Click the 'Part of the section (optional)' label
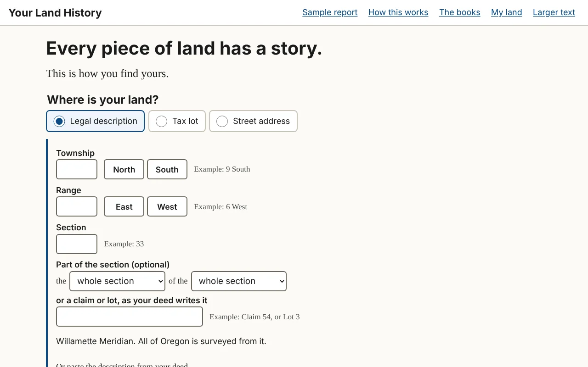588x367 pixels. (113, 265)
